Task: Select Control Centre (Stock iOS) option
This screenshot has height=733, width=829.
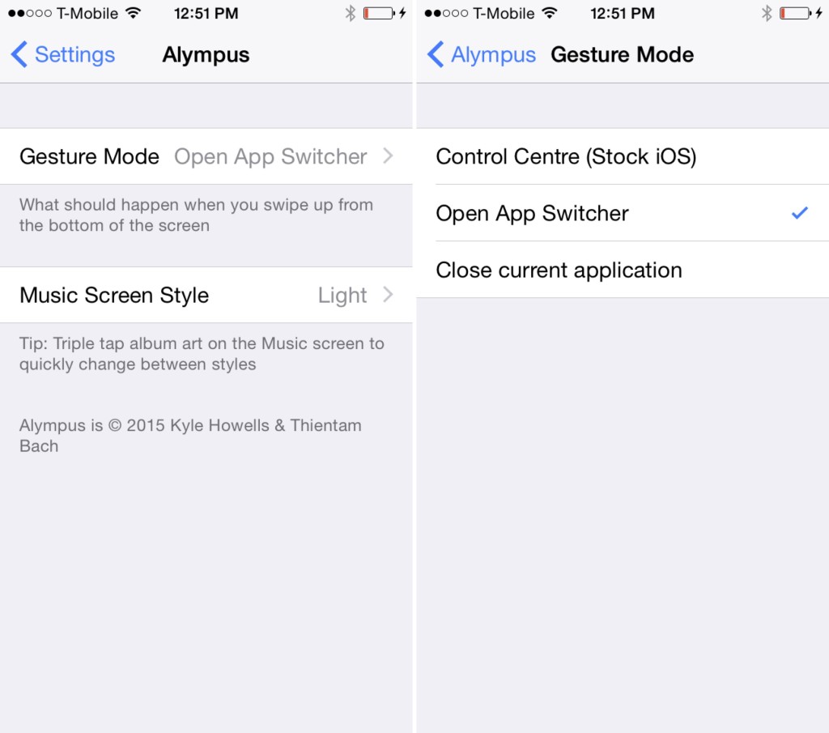Action: click(x=623, y=156)
